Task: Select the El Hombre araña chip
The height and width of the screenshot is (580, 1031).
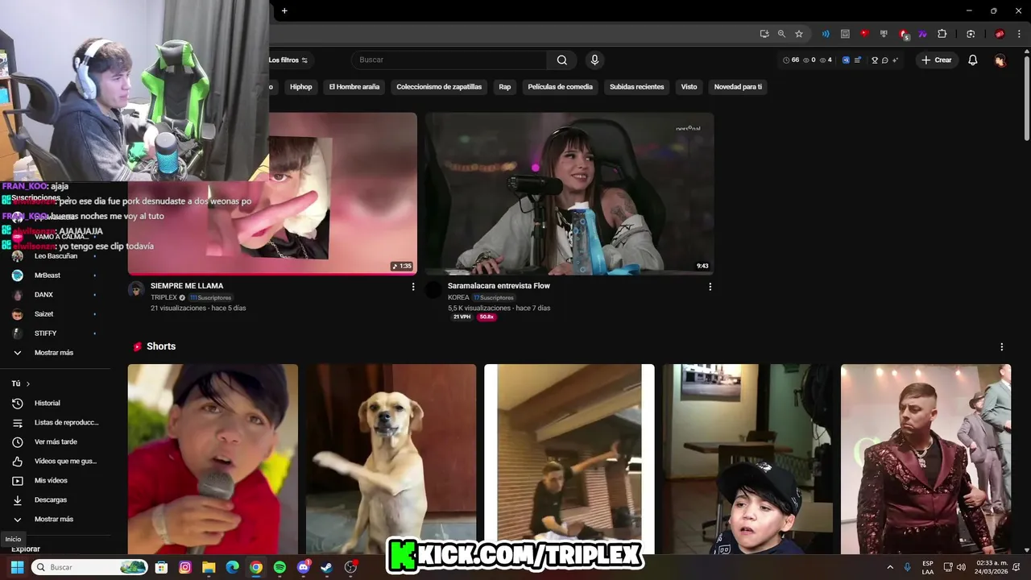Action: coord(354,87)
